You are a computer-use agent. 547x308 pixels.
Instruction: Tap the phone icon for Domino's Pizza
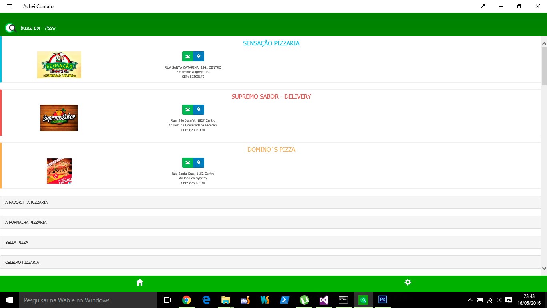point(187,162)
